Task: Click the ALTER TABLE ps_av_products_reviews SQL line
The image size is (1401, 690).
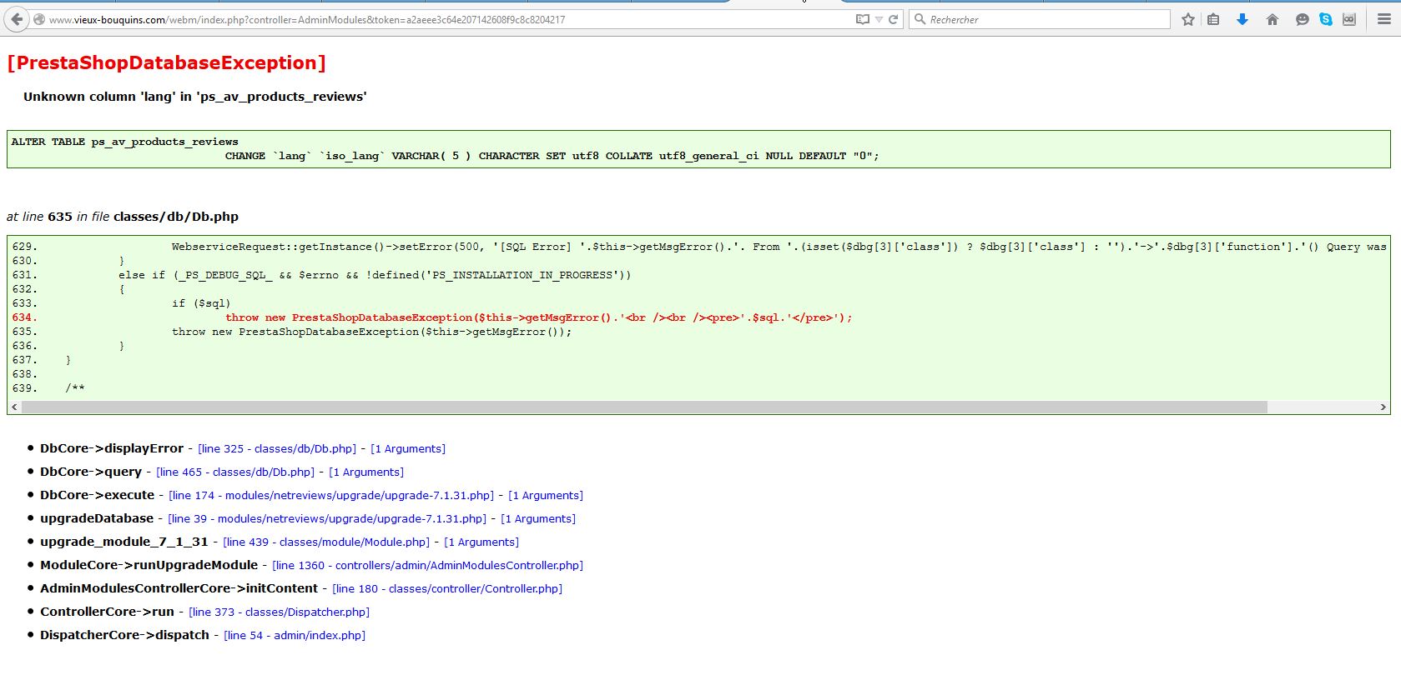Action: (125, 142)
